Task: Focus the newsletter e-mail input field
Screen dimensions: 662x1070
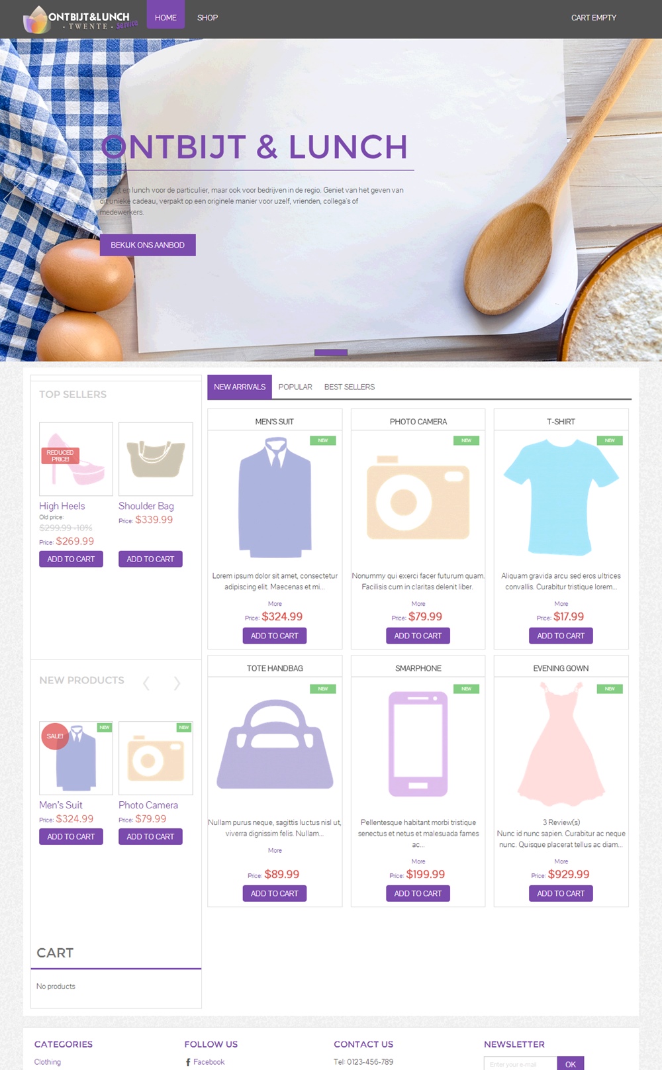Action: (520, 1064)
